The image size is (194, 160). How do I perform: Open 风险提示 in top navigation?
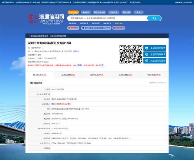click(45, 2)
